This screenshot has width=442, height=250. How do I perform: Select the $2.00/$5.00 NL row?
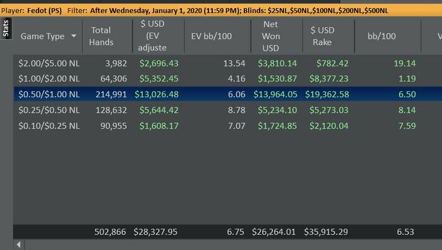pos(228,63)
